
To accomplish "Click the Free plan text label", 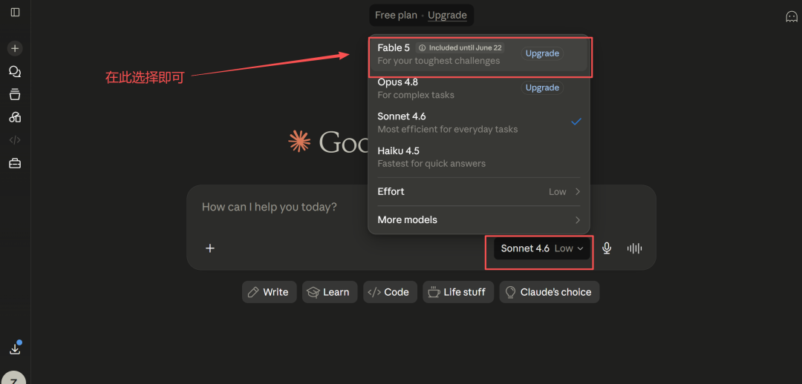I will pyautogui.click(x=396, y=16).
